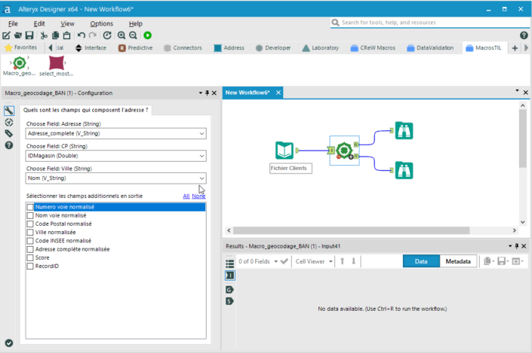Viewport: 532px width, 353px height.
Task: Switch Results to Metadata view
Action: [458, 261]
